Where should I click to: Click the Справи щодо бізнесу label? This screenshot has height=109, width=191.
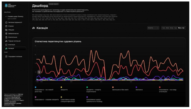coord(15,16)
